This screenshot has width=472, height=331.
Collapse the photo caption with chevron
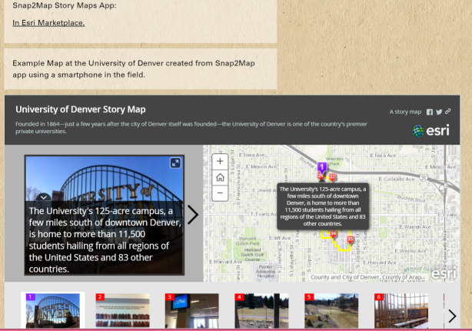(44, 198)
